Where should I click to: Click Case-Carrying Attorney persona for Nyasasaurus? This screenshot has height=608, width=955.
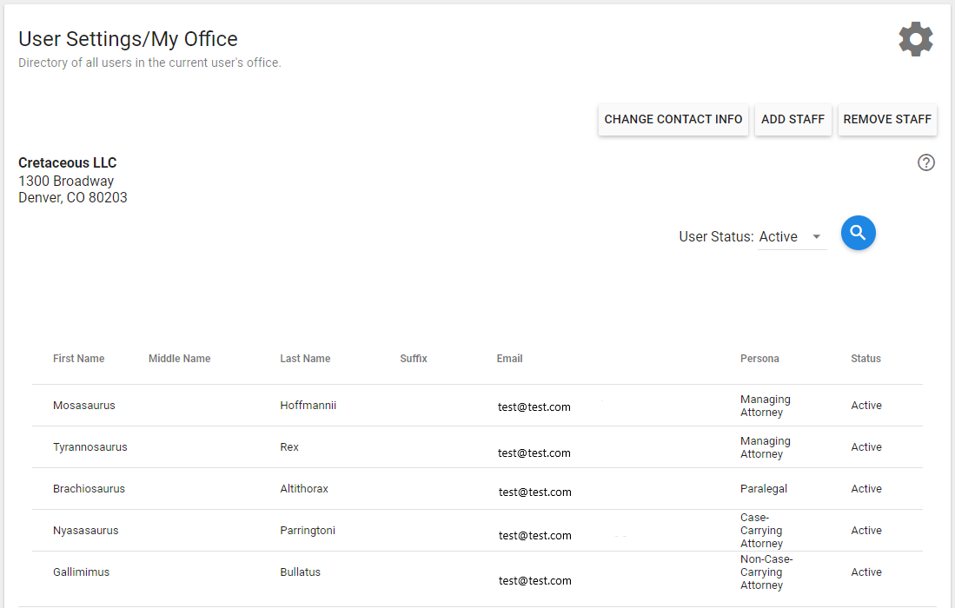tap(762, 531)
